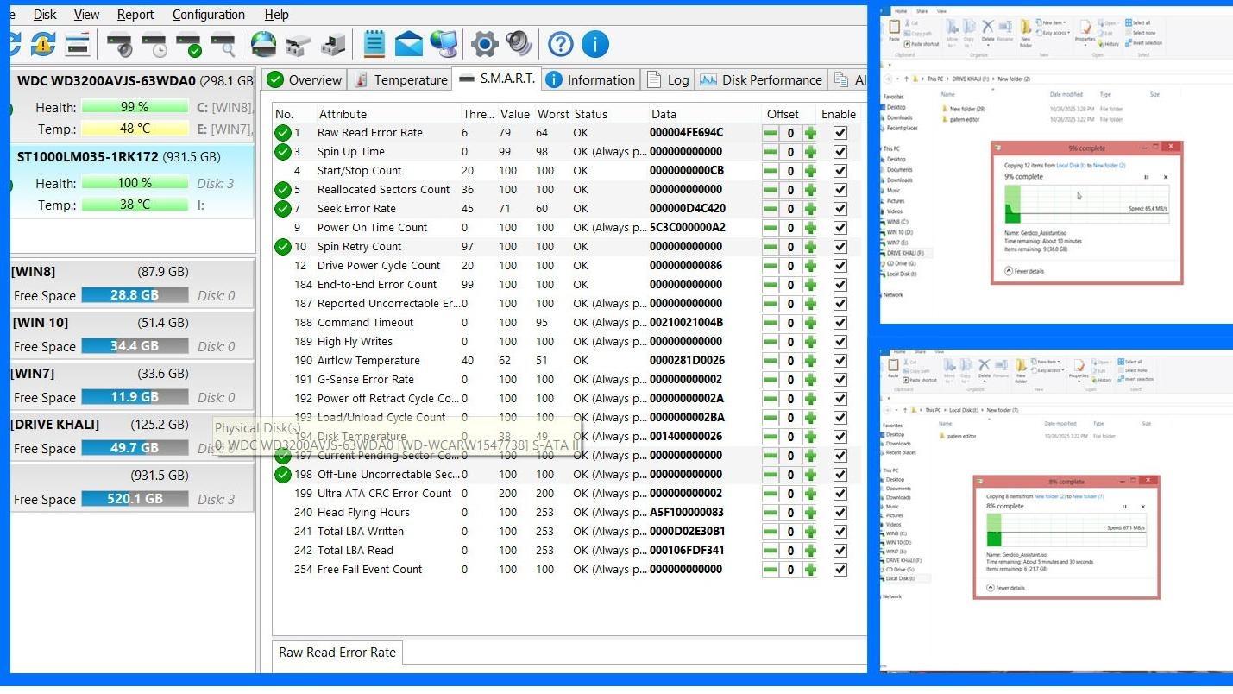Switch to the Temperature tab
Screen dimensions: 1233x694
coord(400,80)
